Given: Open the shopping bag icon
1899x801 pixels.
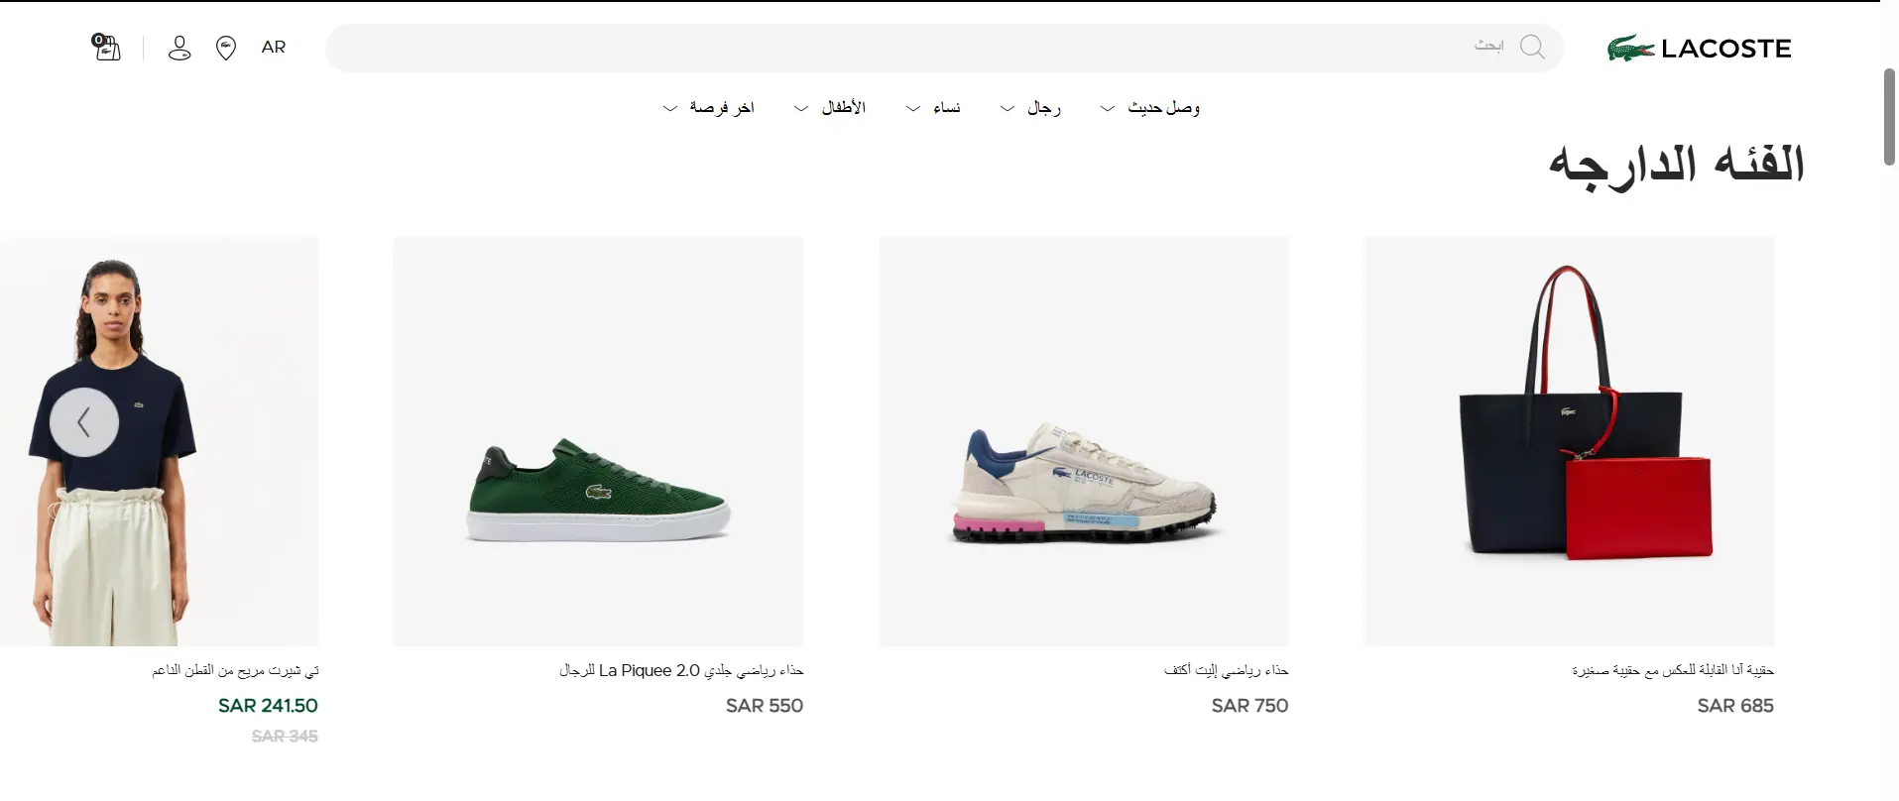Looking at the screenshot, I should pos(105,47).
